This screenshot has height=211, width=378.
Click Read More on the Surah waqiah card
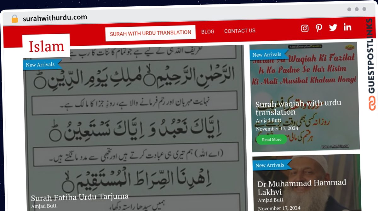(272, 140)
